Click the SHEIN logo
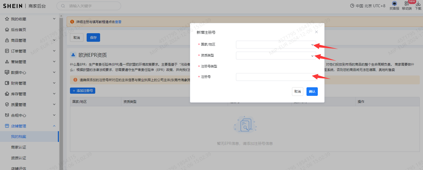The width and height of the screenshot is (423, 170). [x=13, y=6]
